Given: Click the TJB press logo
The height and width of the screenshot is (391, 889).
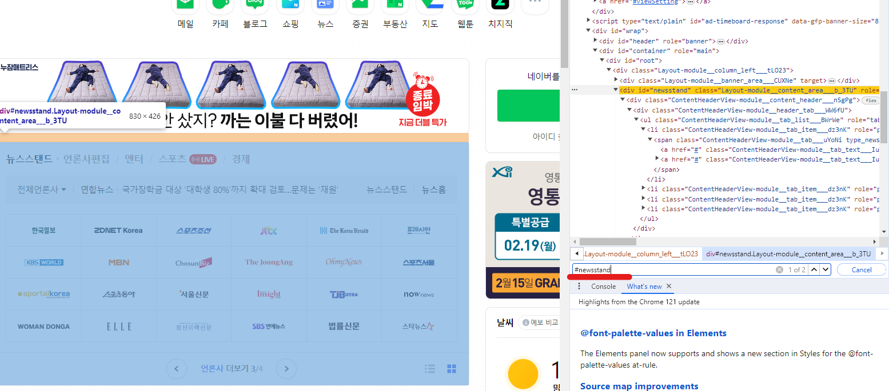Looking at the screenshot, I should [344, 295].
